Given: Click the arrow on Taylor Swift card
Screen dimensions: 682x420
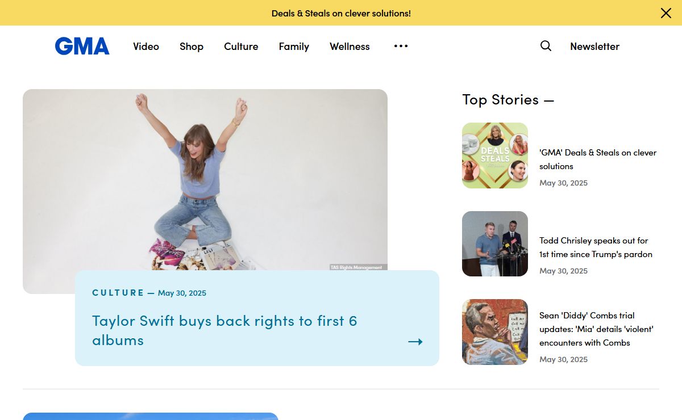Looking at the screenshot, I should click(x=415, y=342).
